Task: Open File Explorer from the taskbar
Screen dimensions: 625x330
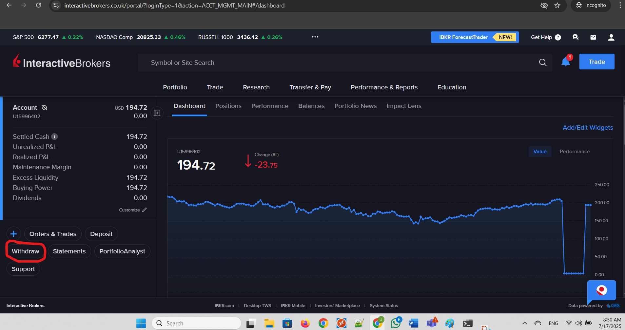Action: pyautogui.click(x=269, y=323)
